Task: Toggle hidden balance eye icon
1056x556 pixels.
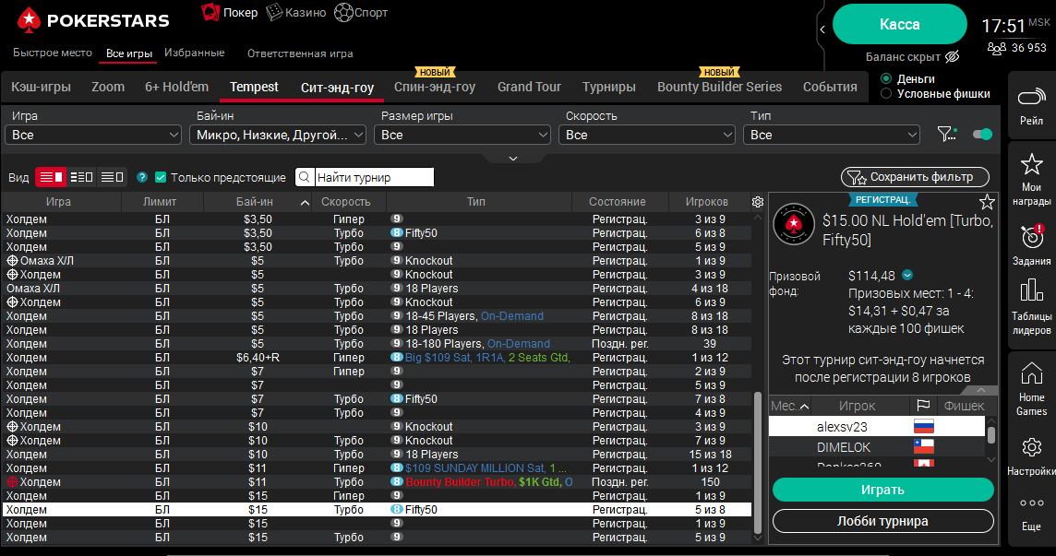Action: [952, 56]
